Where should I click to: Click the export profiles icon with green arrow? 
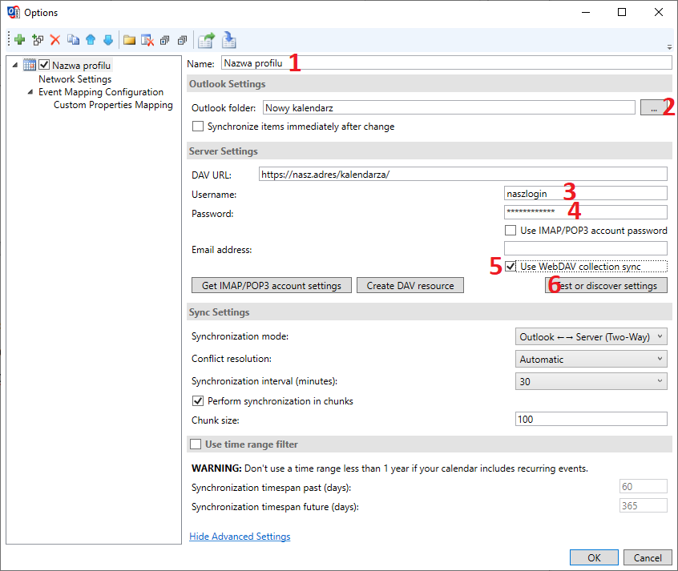(207, 39)
